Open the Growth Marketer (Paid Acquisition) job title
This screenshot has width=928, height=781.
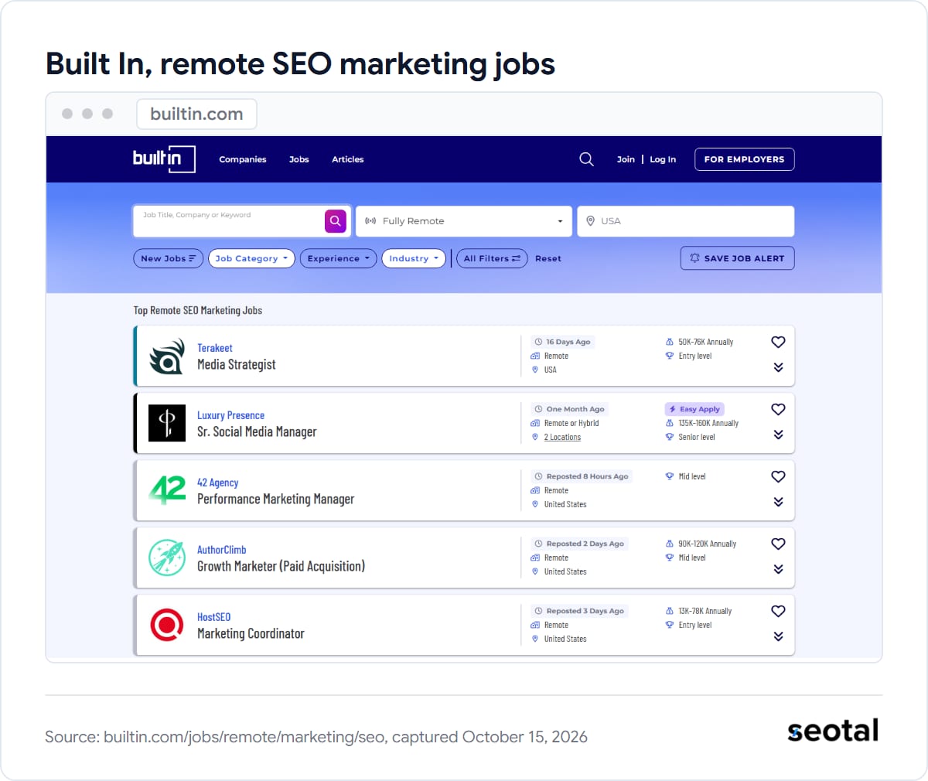[281, 566]
